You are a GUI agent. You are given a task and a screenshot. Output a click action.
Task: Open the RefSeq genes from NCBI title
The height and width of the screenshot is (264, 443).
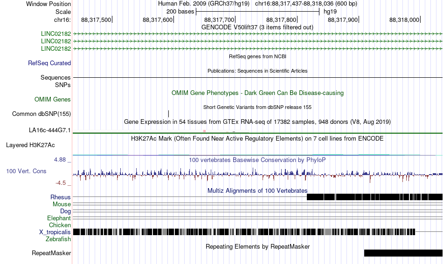[257, 56]
